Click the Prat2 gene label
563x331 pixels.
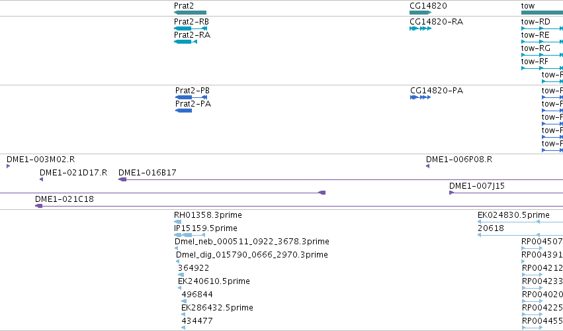point(184,6)
